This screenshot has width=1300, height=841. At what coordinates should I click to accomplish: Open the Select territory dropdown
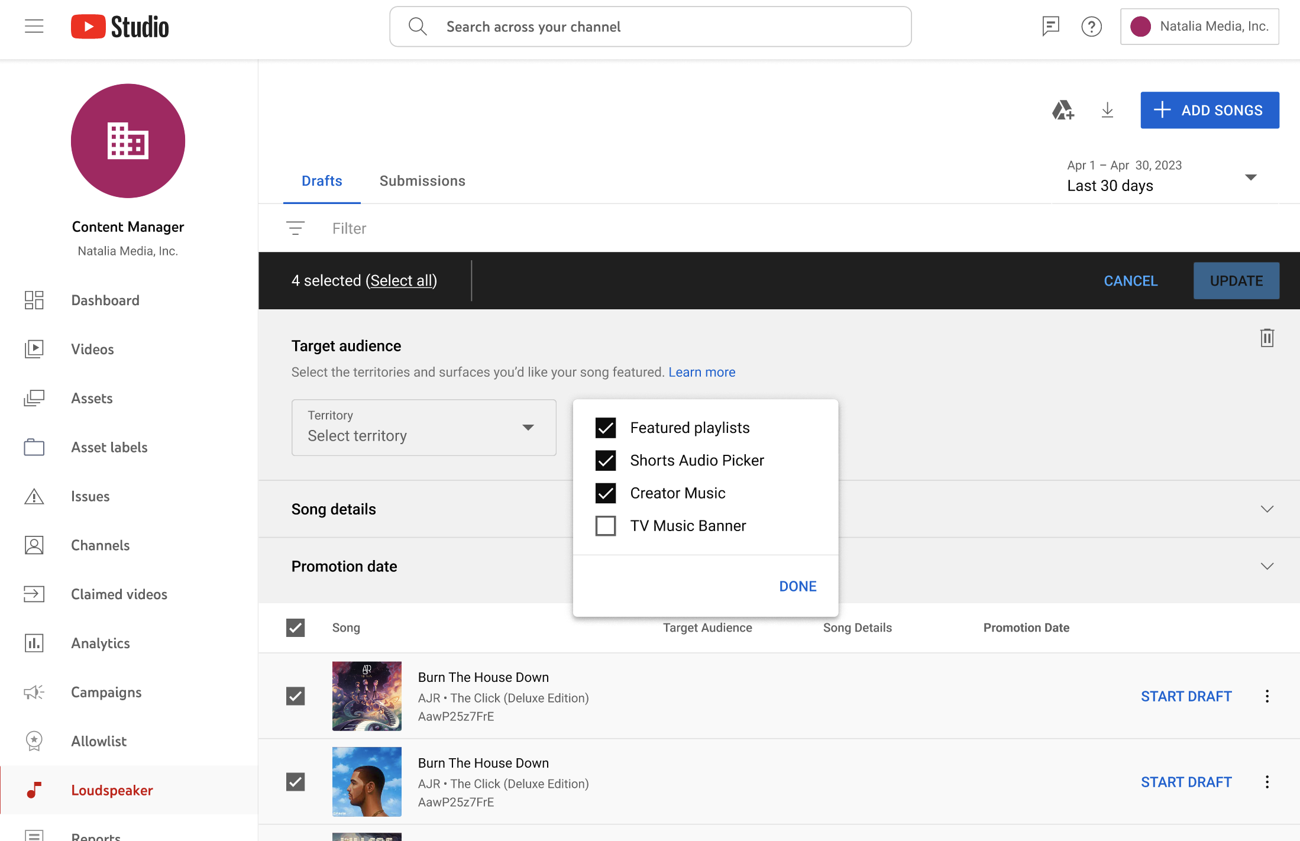click(x=423, y=428)
